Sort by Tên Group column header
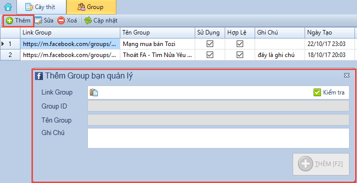This screenshot has width=357, height=183. click(x=157, y=32)
